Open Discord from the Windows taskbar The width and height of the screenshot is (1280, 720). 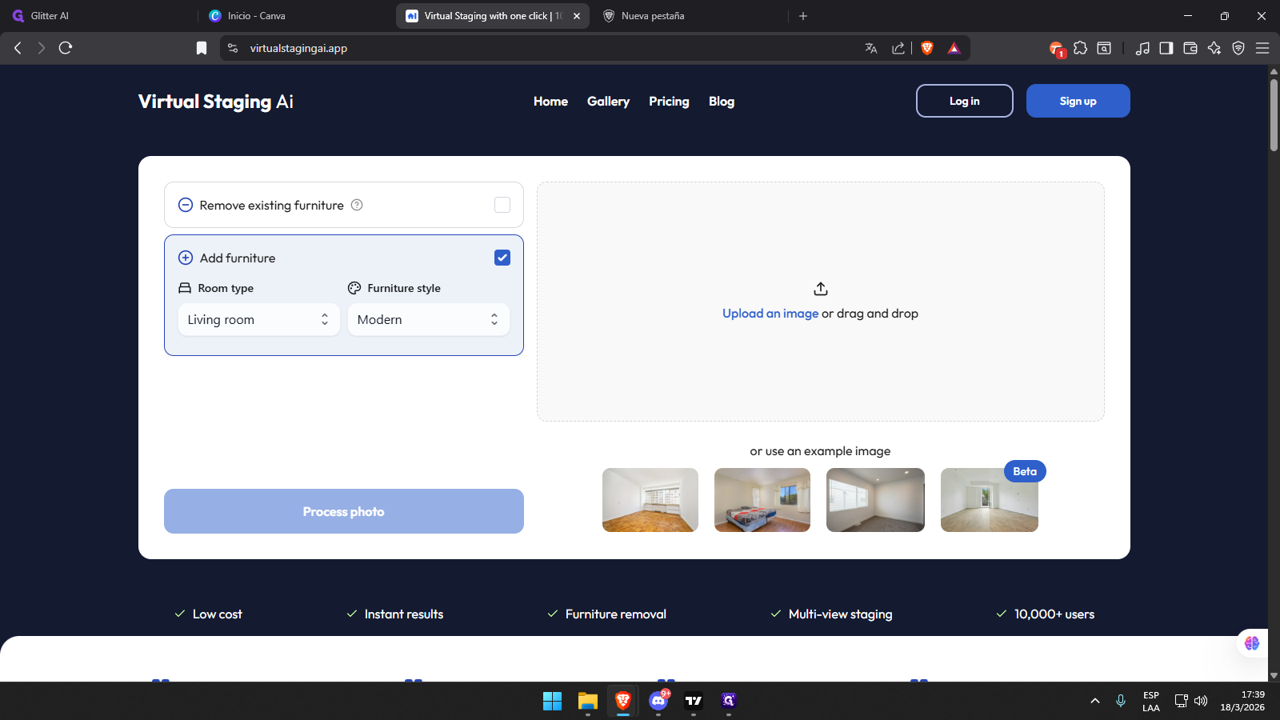point(658,701)
